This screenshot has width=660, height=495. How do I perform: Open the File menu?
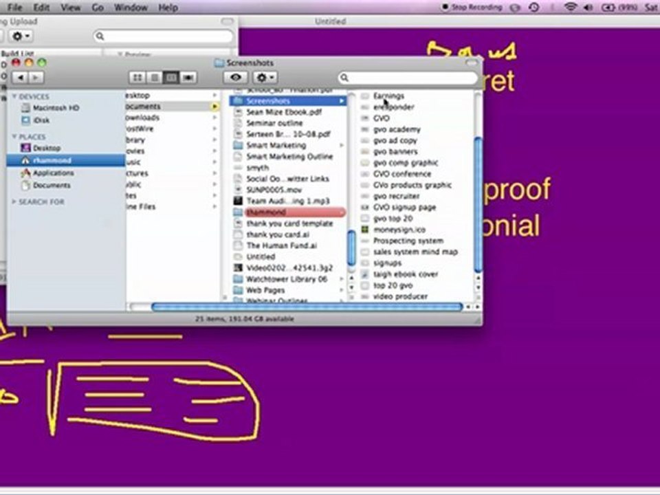(14, 7)
